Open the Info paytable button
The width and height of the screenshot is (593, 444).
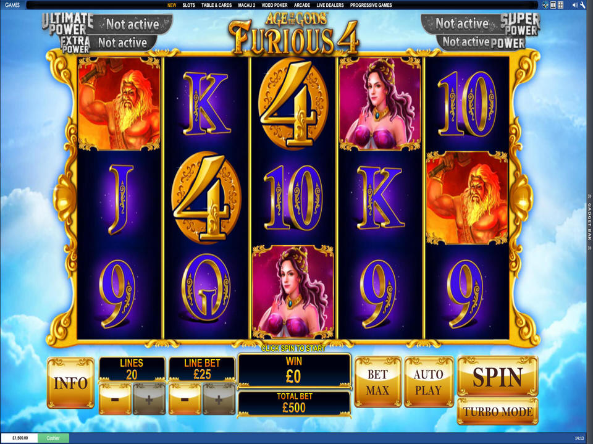point(70,383)
